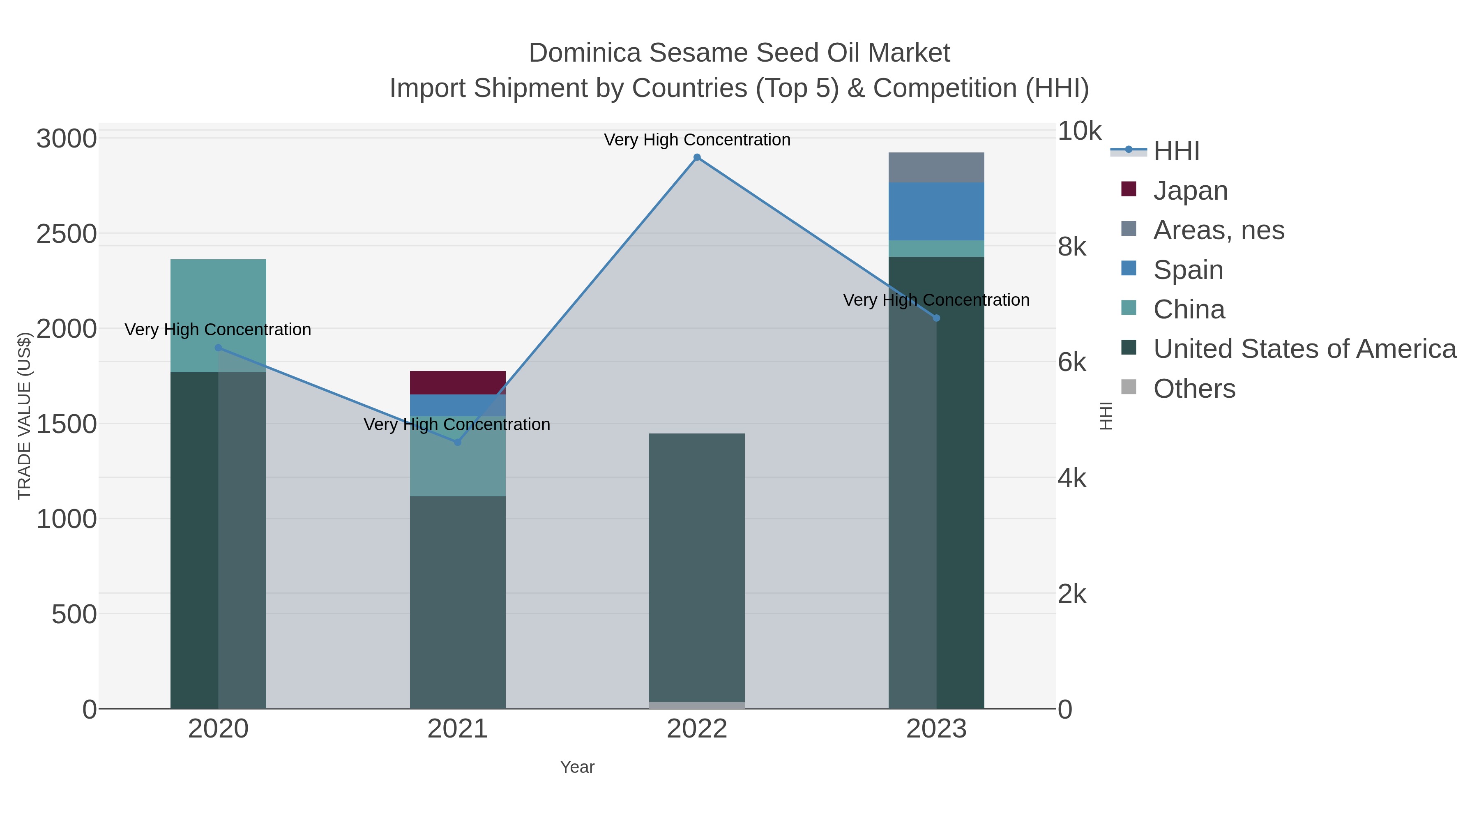The width and height of the screenshot is (1479, 832).
Task: Click the Spain blue legend swatch
Action: click(1129, 268)
